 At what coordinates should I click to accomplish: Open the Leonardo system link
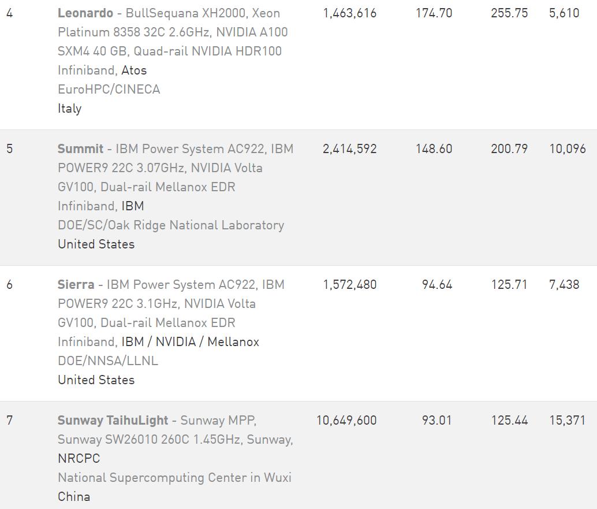coord(85,13)
